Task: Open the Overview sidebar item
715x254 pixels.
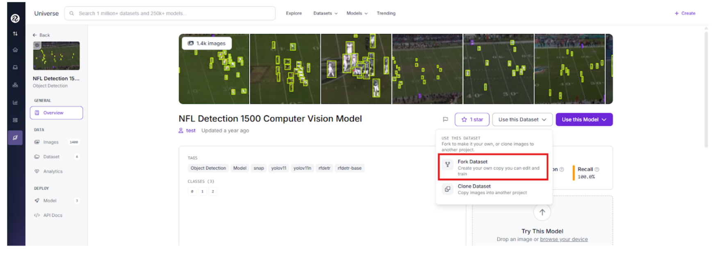Action: (56, 113)
